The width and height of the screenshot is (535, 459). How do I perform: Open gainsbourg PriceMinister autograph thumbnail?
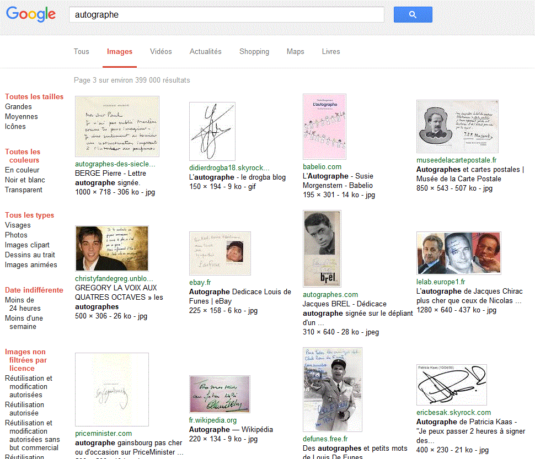[112, 390]
